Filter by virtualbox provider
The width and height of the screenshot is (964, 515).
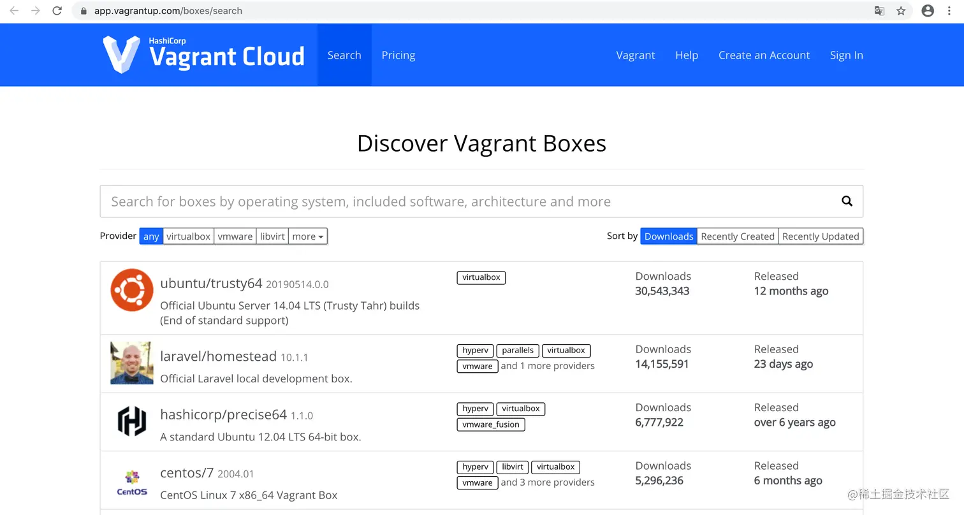(x=188, y=236)
